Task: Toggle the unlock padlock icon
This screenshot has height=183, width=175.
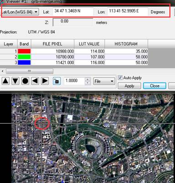Action: (57, 81)
